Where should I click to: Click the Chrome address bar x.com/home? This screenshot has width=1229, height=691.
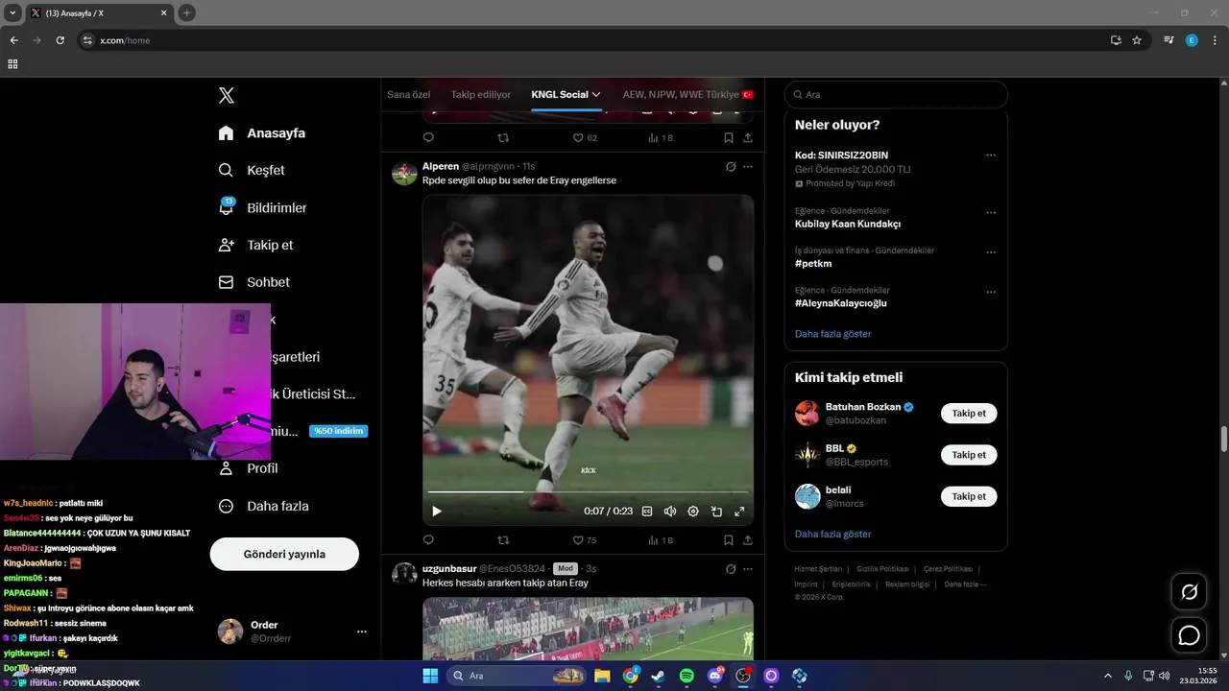[x=595, y=40]
